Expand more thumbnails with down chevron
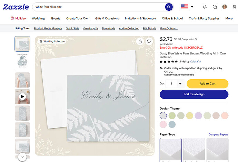This screenshot has height=162, width=238. [22, 157]
